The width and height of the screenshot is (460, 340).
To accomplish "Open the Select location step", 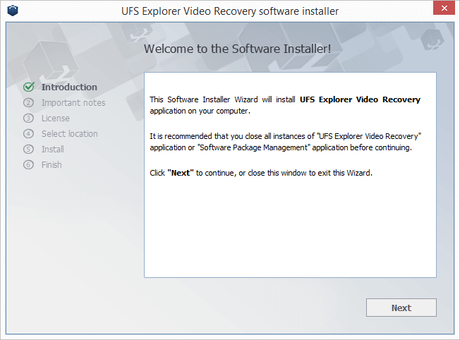I will point(70,134).
